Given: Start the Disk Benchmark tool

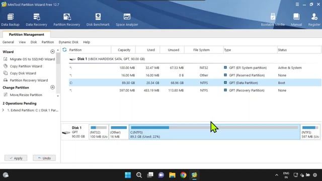Looking at the screenshot, I should (x=98, y=20).
